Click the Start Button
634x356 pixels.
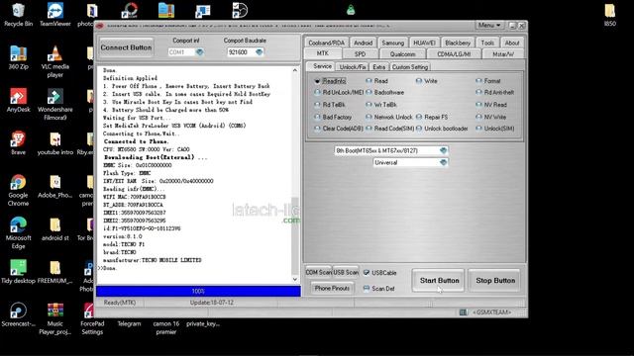[x=439, y=280]
